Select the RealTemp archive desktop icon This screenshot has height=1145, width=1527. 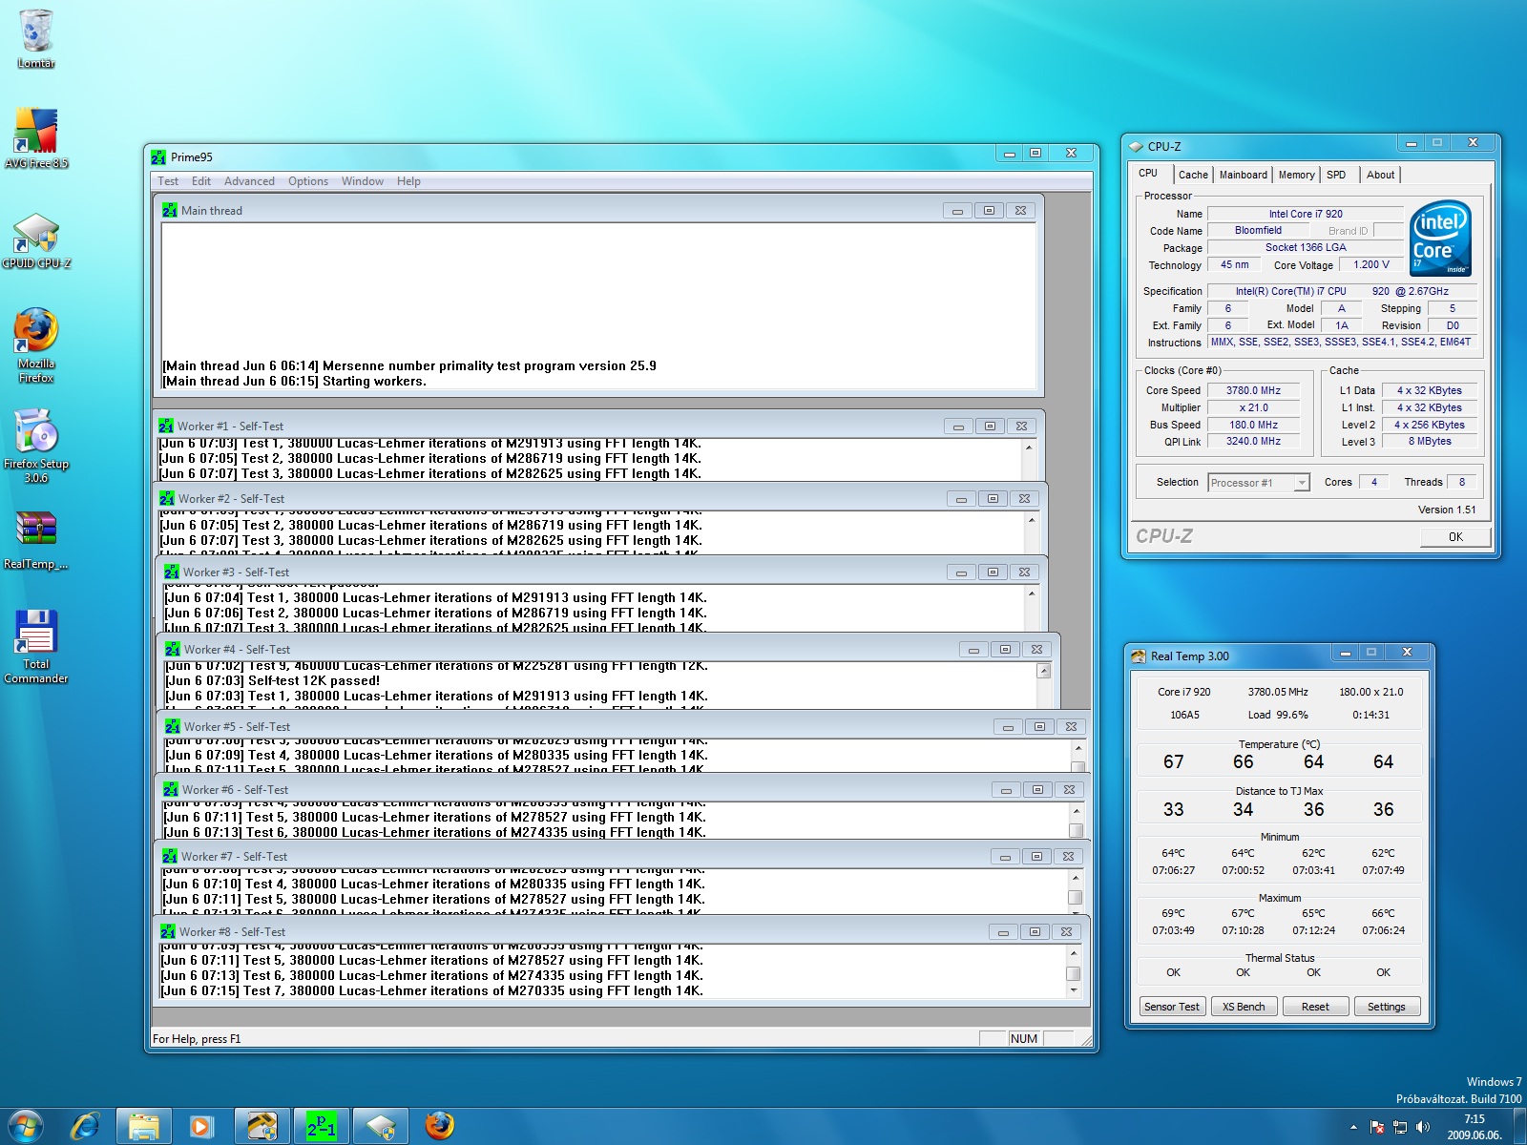pos(35,539)
